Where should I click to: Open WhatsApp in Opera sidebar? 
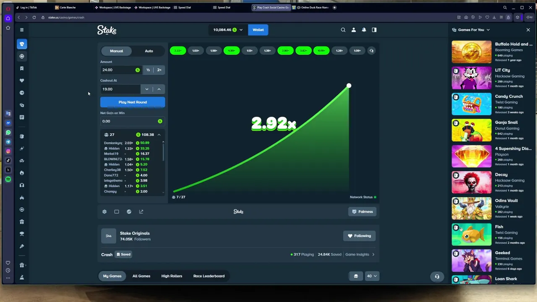pyautogui.click(x=8, y=133)
